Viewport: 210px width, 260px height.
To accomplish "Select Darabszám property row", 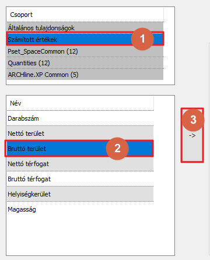I will click(x=80, y=118).
